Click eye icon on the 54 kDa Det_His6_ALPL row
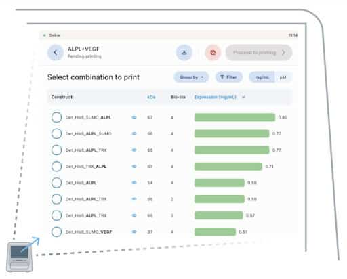Image resolution: width=347 pixels, height=279 pixels. (134, 183)
